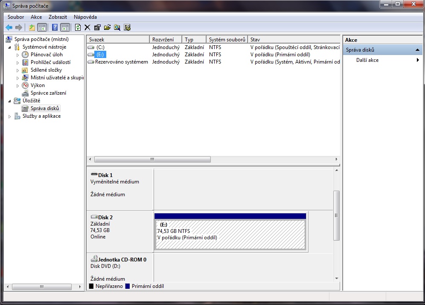
Task: Click the magnifier search folder icon
Action: point(117,28)
